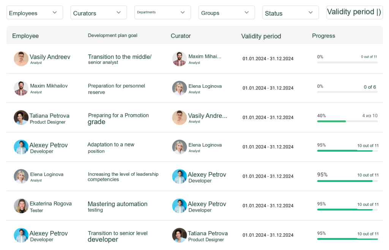The width and height of the screenshot is (389, 250).
Task: Select goal 'Transition to senior level developer'
Action: (x=118, y=236)
